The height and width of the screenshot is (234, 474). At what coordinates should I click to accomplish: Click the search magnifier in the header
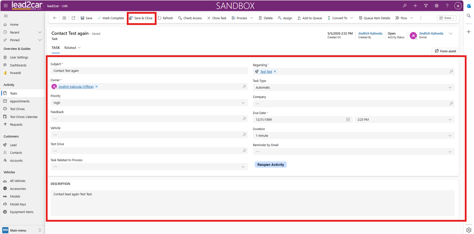coord(404,6)
